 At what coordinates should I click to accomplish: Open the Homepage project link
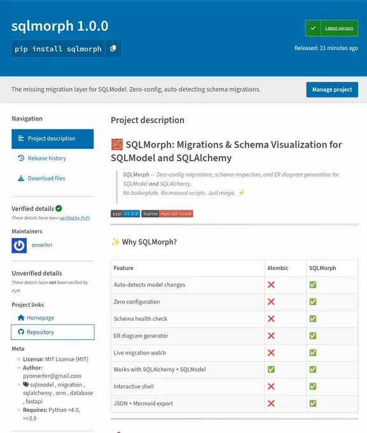(40, 318)
